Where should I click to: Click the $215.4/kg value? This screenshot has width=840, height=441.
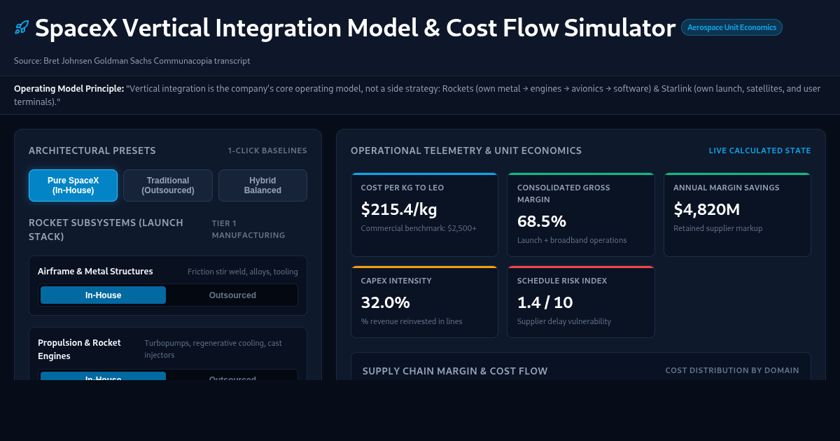[x=398, y=209]
